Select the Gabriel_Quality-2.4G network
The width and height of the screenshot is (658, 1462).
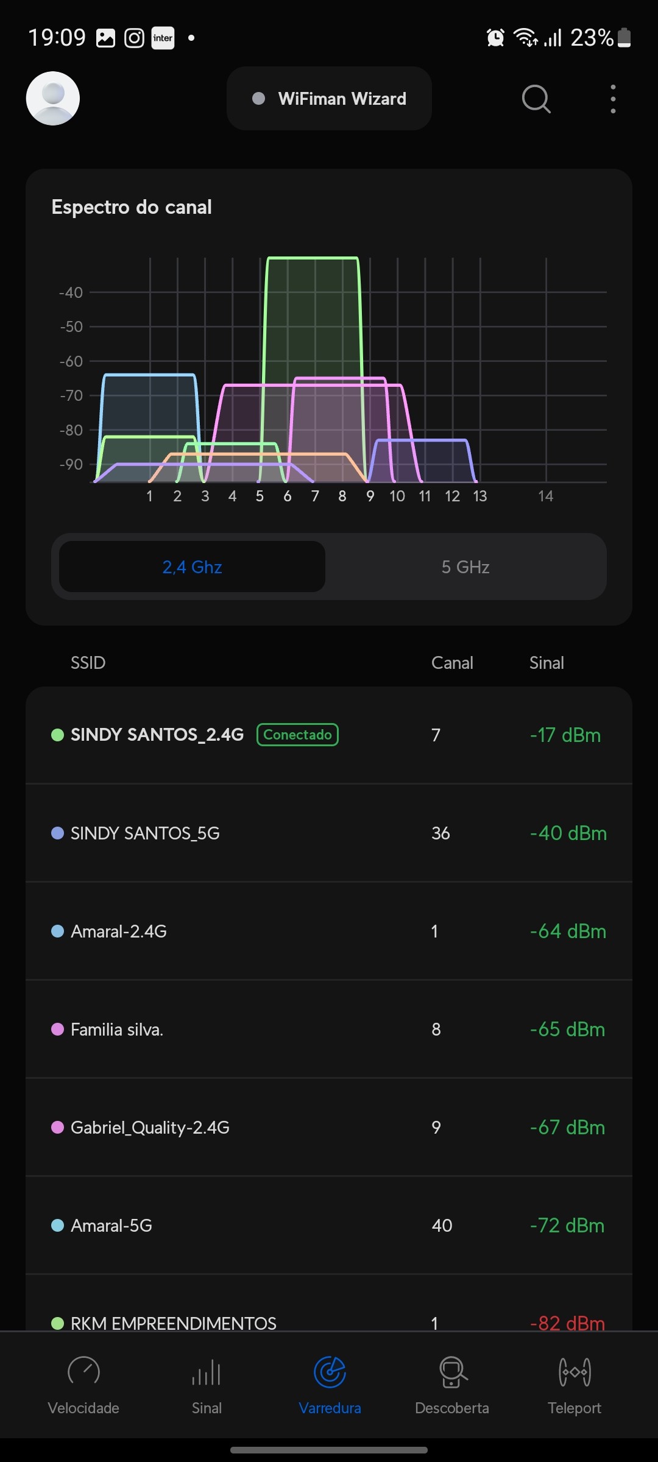[329, 1127]
